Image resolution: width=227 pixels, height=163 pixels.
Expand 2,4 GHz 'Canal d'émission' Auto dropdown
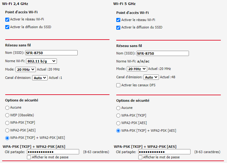(x=40, y=78)
